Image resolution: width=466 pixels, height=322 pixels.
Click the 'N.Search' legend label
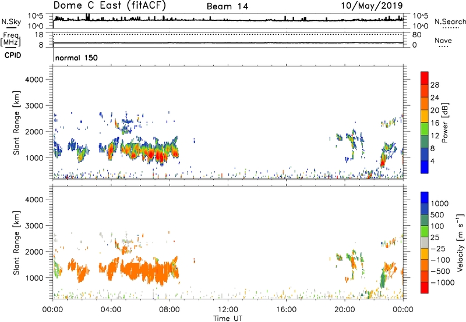point(450,22)
